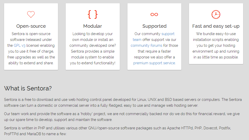
Task: Visit the community forums link
Action: click(147, 45)
